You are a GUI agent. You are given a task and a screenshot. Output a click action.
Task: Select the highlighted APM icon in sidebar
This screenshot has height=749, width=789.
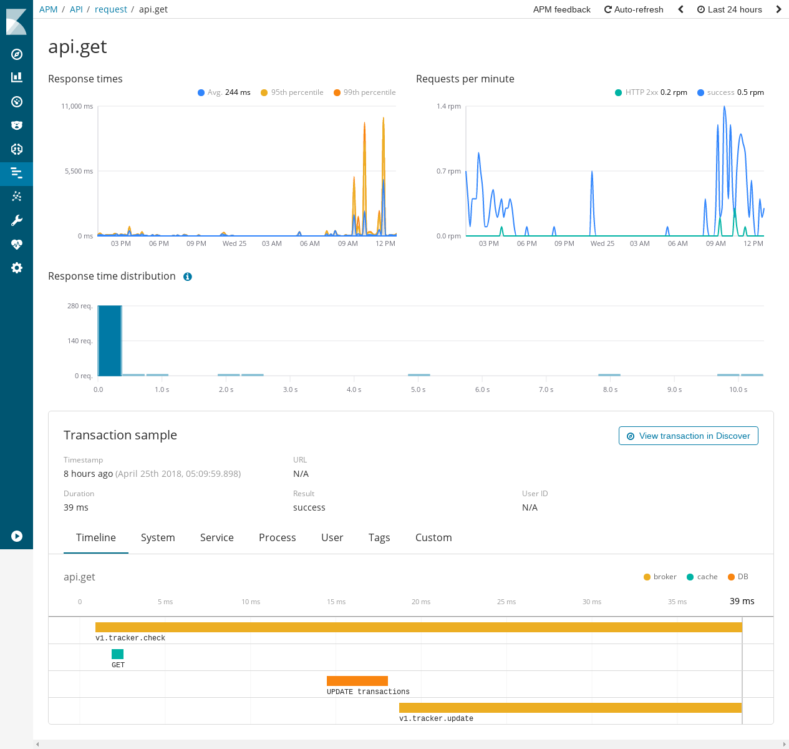point(16,174)
